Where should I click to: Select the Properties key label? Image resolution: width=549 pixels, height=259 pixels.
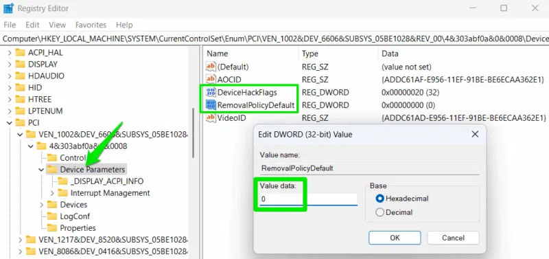[x=78, y=228]
